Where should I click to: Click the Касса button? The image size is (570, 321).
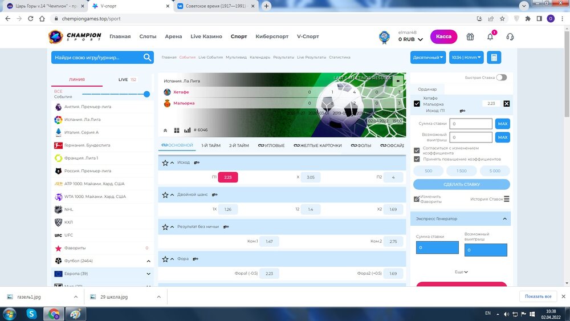coord(443,36)
